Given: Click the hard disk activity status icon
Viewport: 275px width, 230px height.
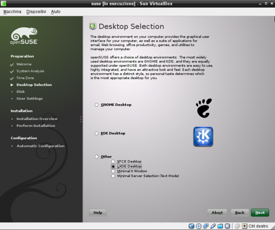Looking at the screenshot, I should 191,226.
